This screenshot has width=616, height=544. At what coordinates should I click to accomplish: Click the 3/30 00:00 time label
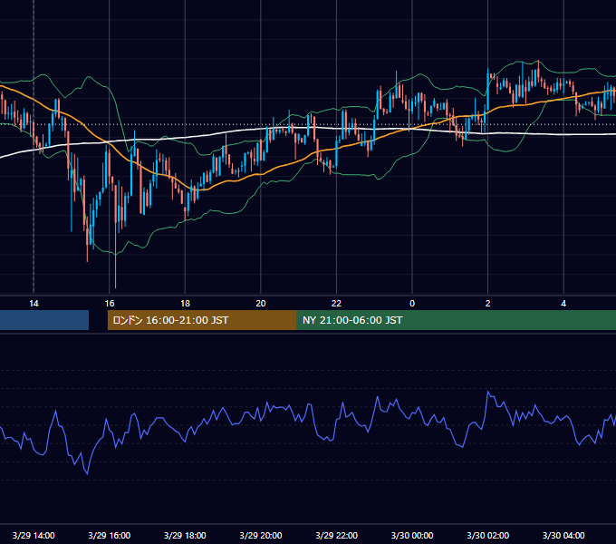point(412,535)
